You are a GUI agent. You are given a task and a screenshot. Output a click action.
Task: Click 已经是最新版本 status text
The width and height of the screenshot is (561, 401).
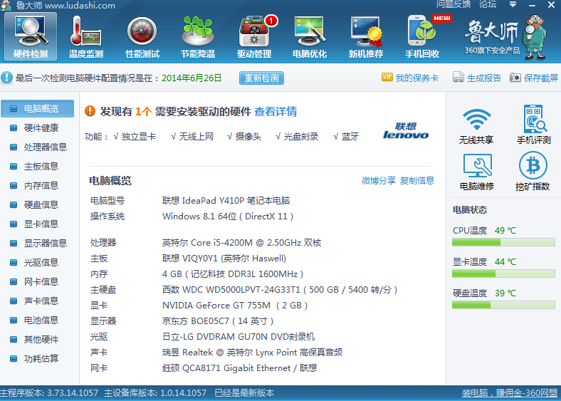click(244, 393)
